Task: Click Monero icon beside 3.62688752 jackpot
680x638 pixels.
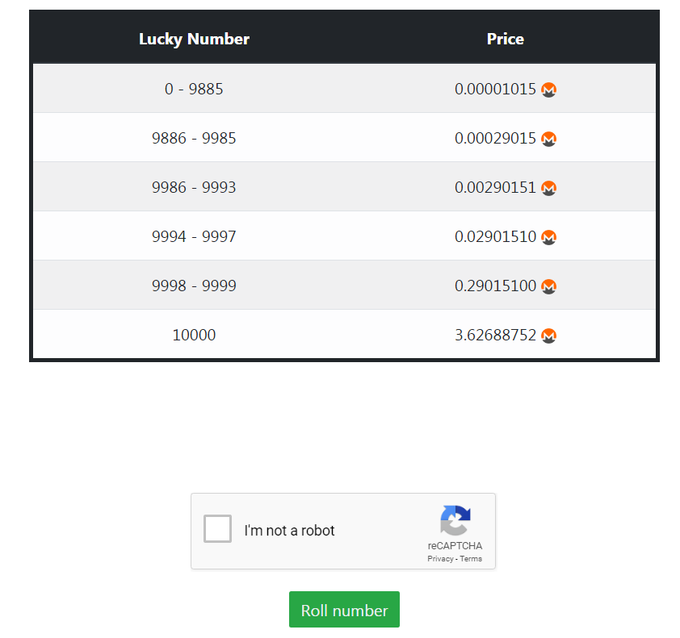Action: [548, 336]
